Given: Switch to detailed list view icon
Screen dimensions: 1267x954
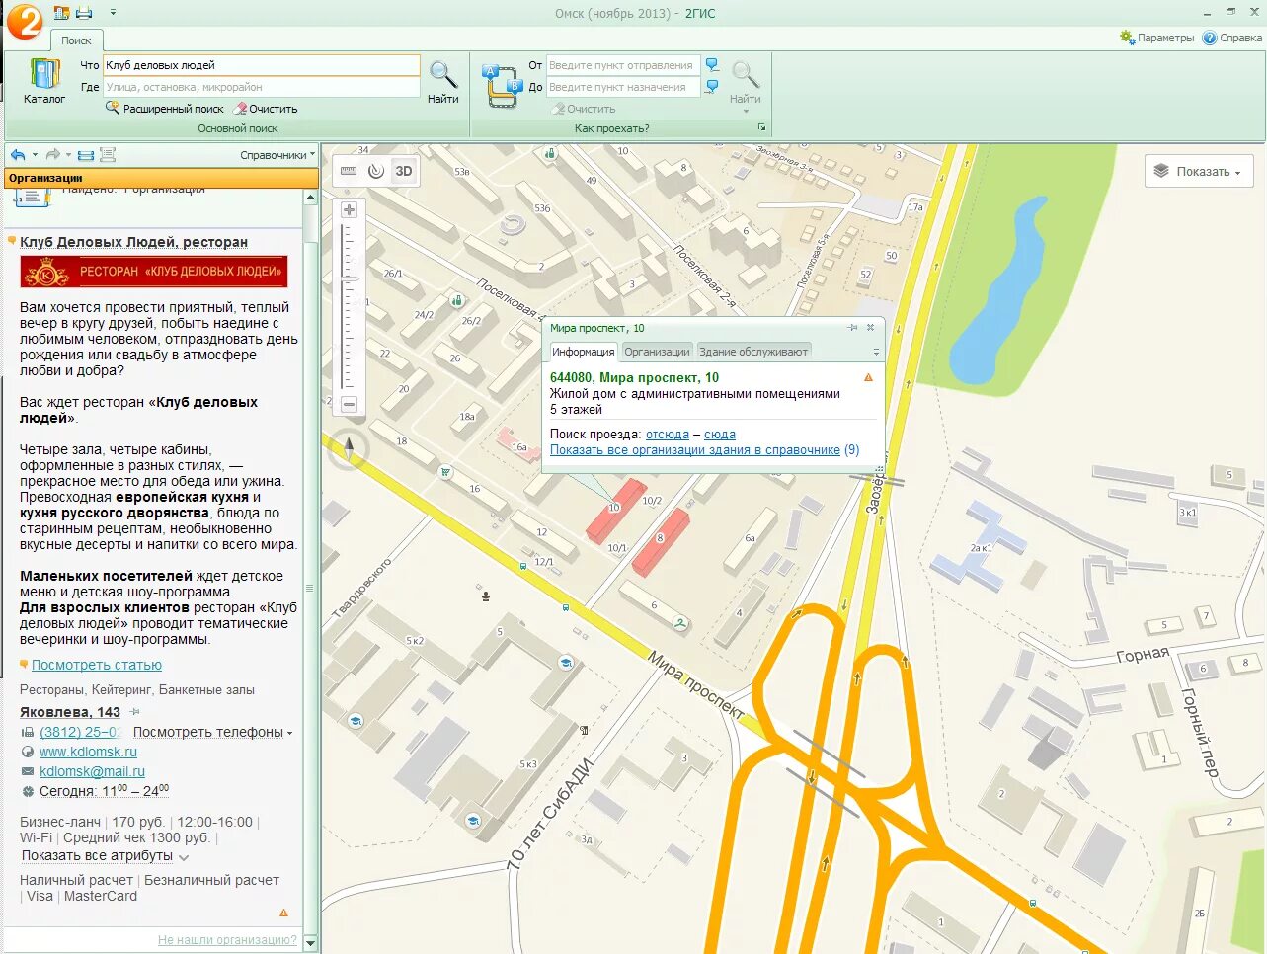Looking at the screenshot, I should 108,155.
